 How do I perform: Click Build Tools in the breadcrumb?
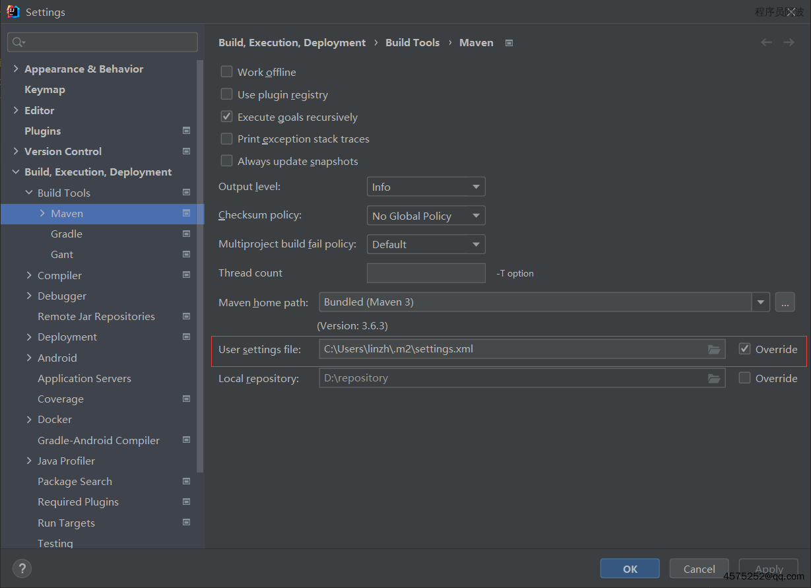coord(412,42)
